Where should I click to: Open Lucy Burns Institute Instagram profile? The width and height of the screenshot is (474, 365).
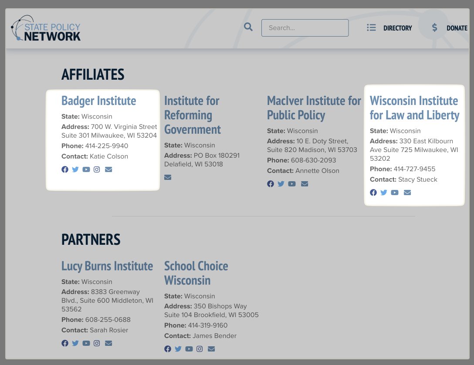[97, 343]
